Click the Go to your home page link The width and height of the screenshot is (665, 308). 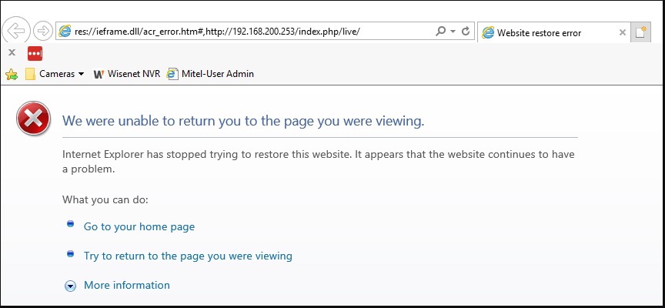(139, 226)
